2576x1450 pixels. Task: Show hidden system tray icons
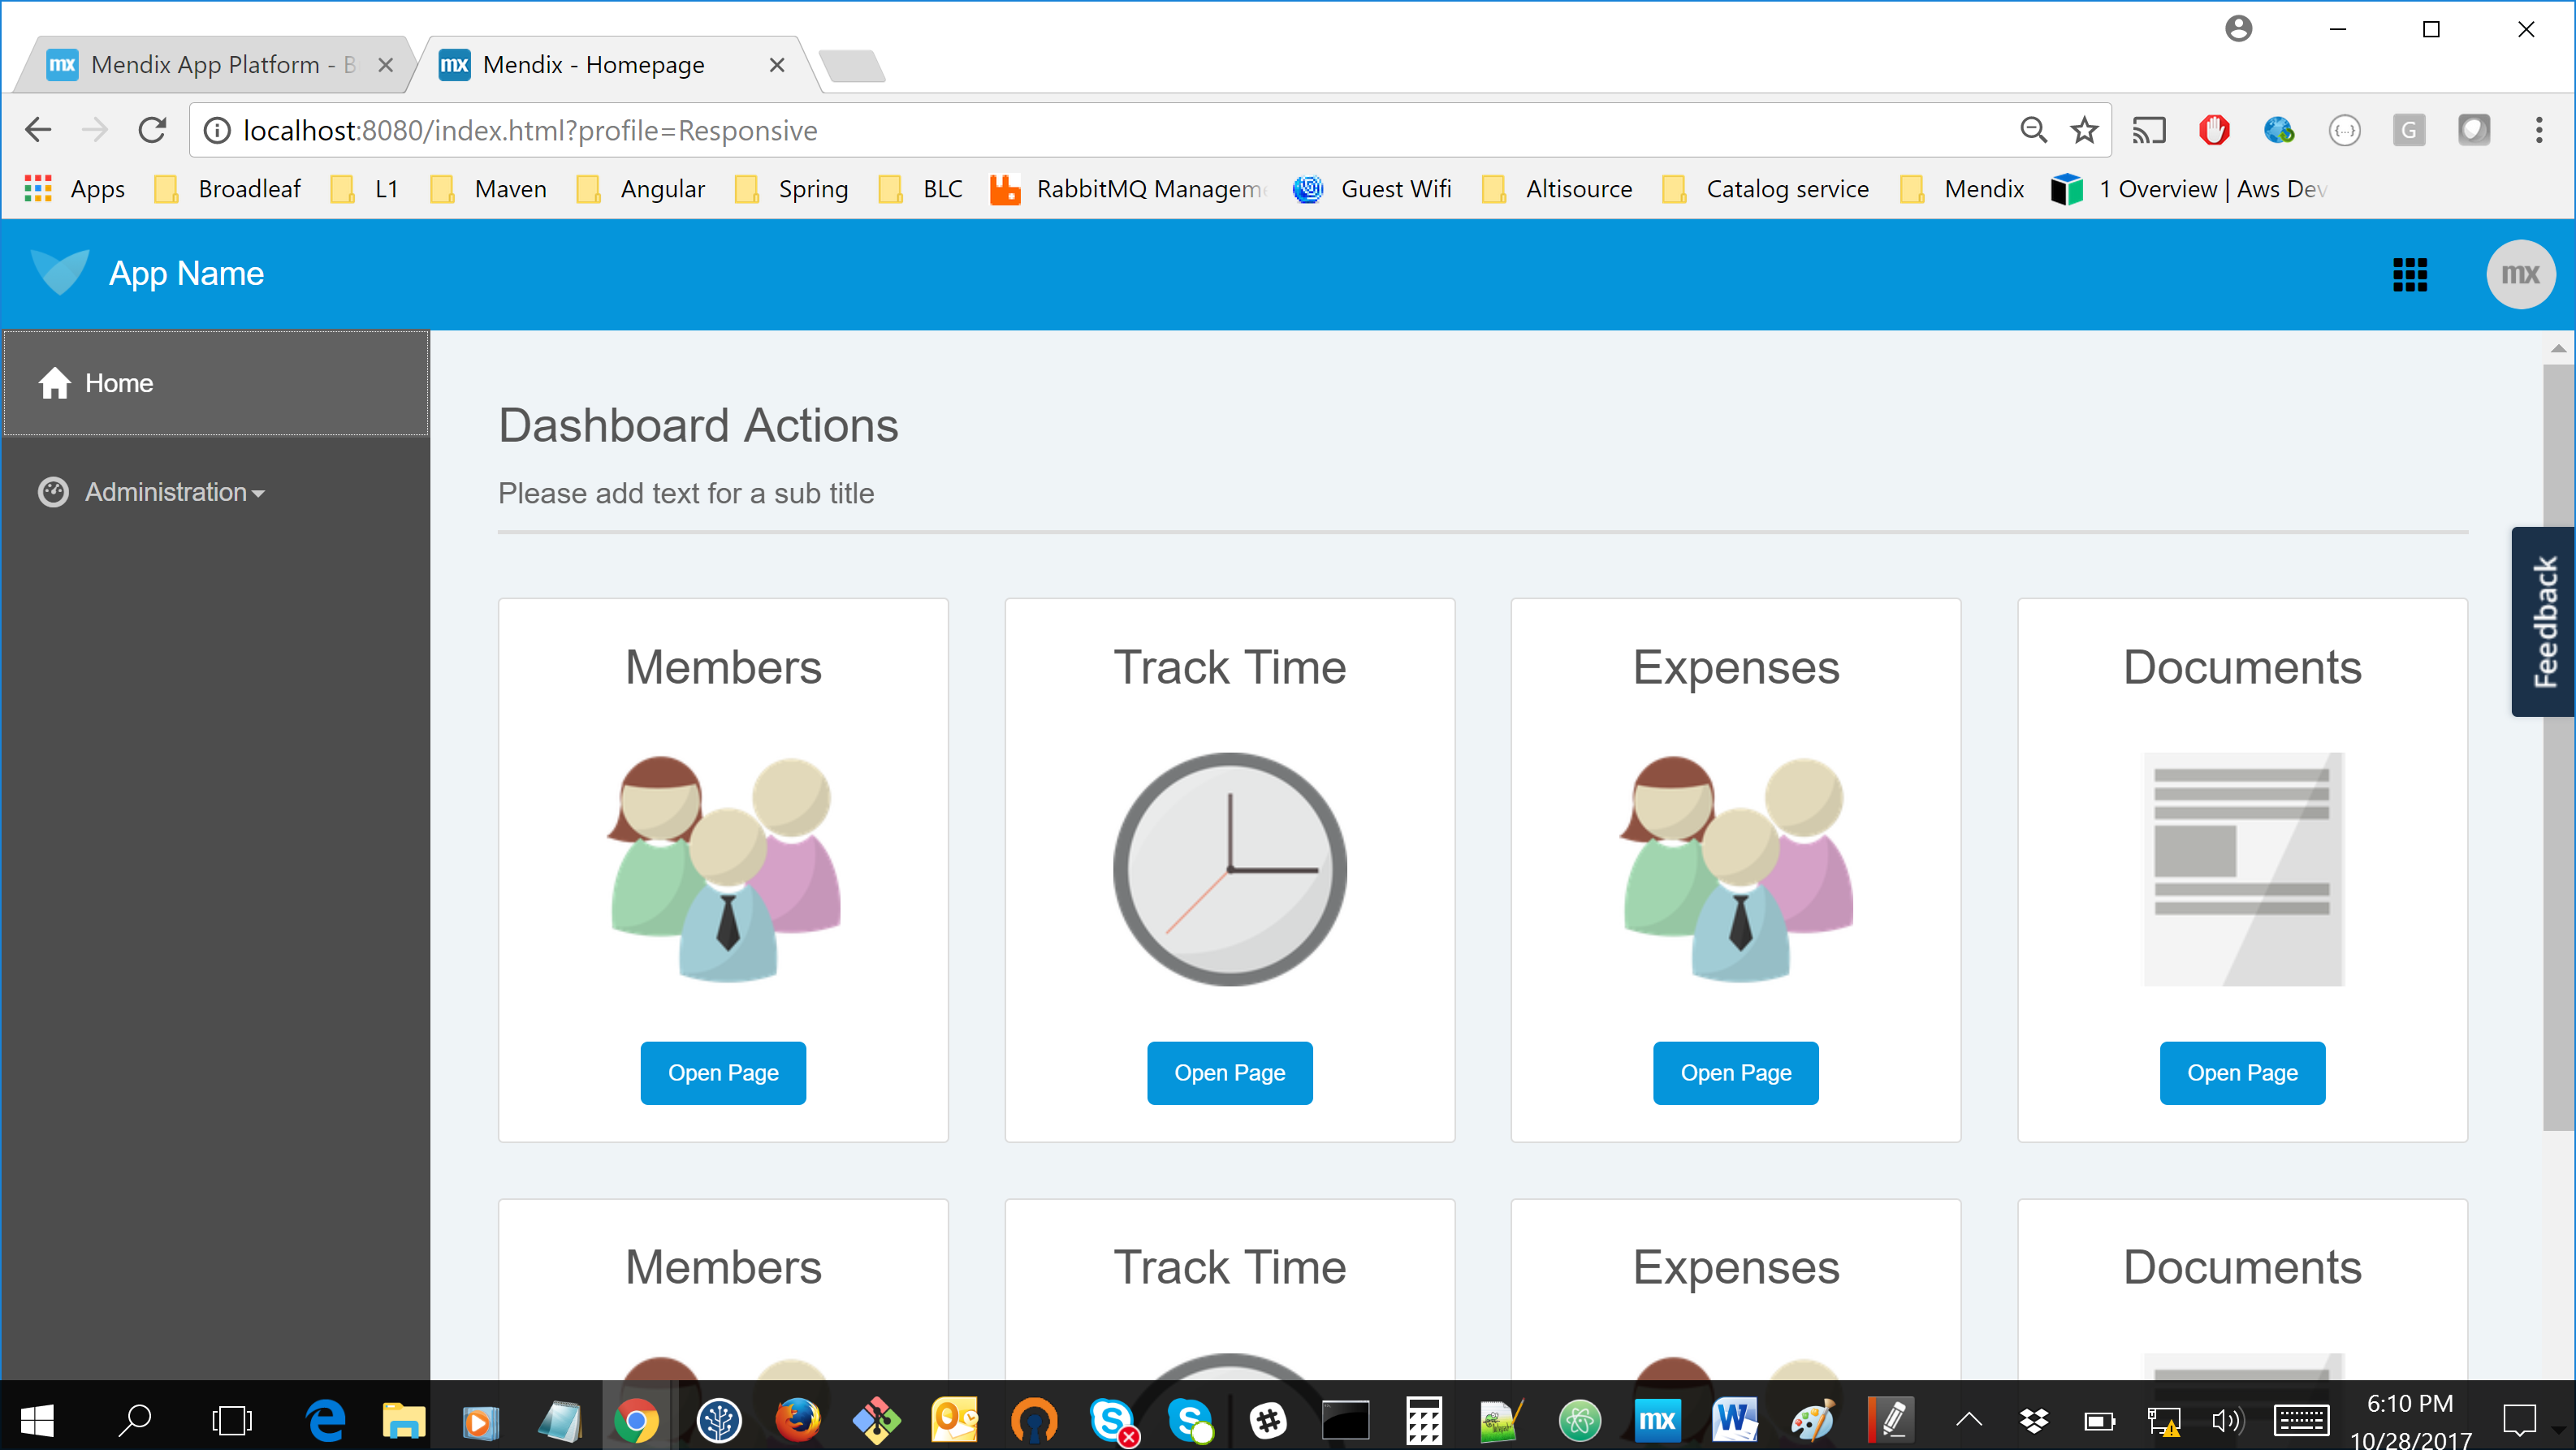click(x=1968, y=1420)
